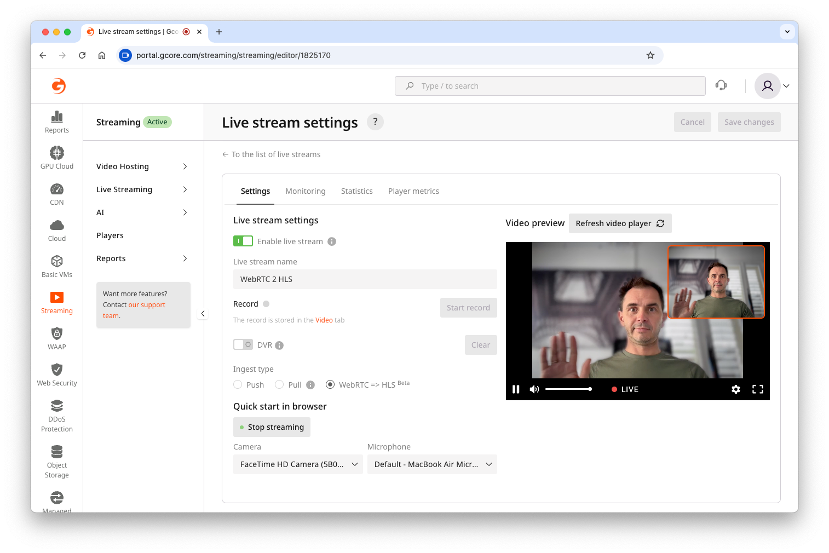The width and height of the screenshot is (829, 553).
Task: Click Stop streaming
Action: tap(272, 427)
